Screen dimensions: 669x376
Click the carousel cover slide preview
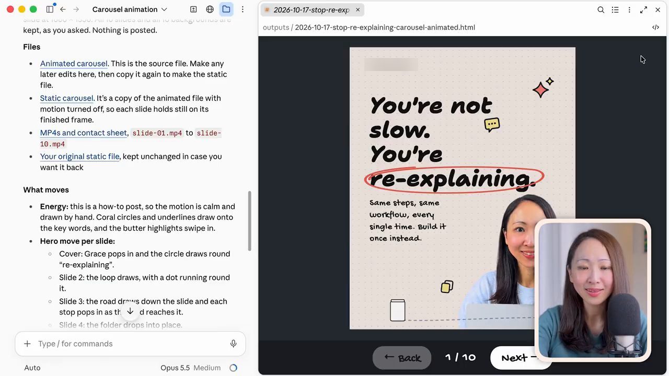tap(463, 188)
